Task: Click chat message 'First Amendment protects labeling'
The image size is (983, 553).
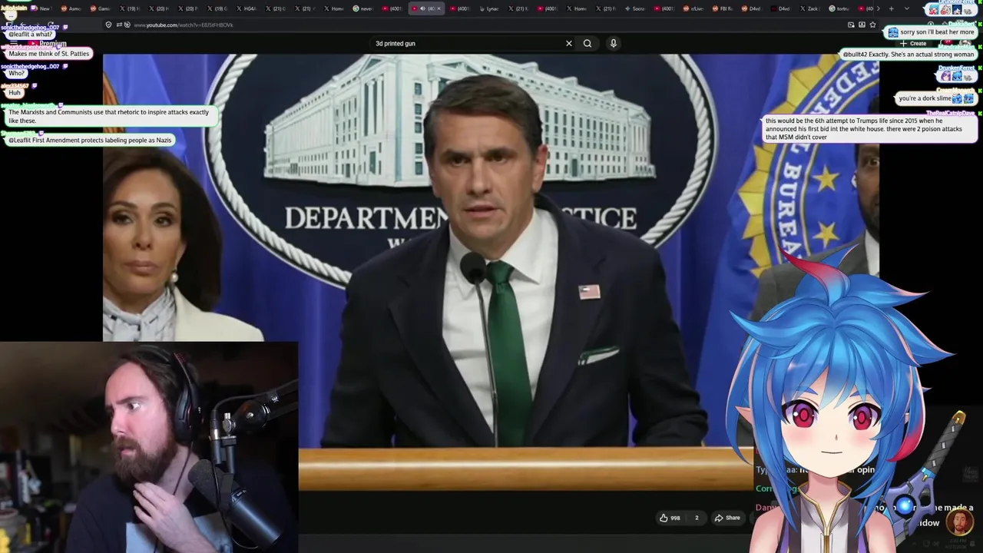Action: (90, 140)
